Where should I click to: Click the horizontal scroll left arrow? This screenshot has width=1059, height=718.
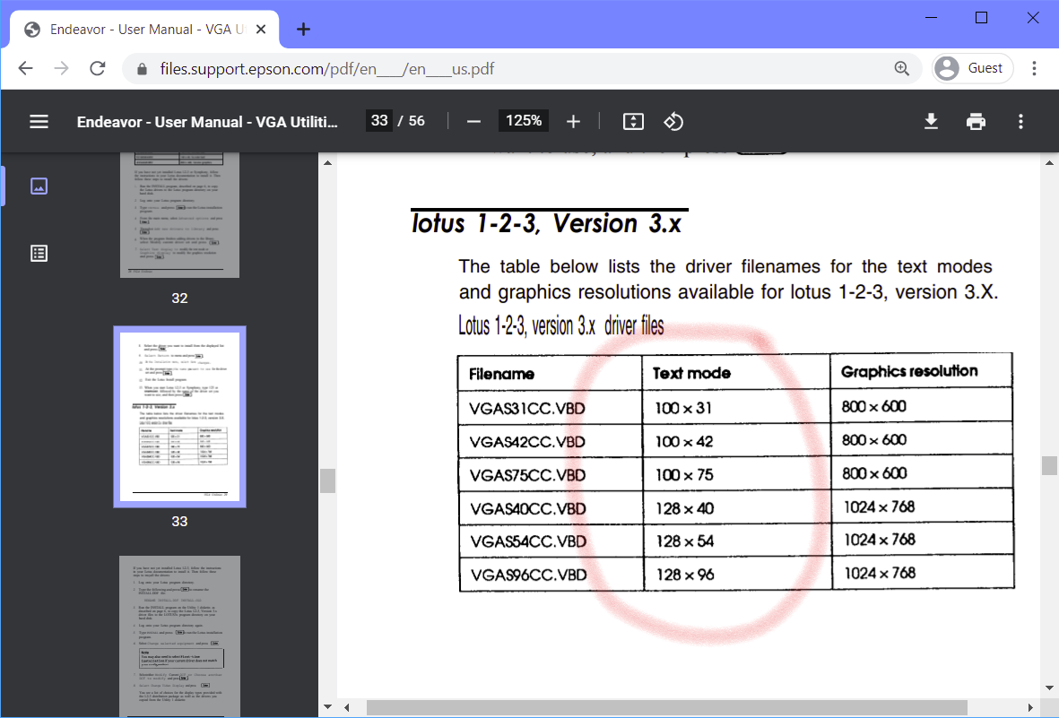(x=346, y=707)
